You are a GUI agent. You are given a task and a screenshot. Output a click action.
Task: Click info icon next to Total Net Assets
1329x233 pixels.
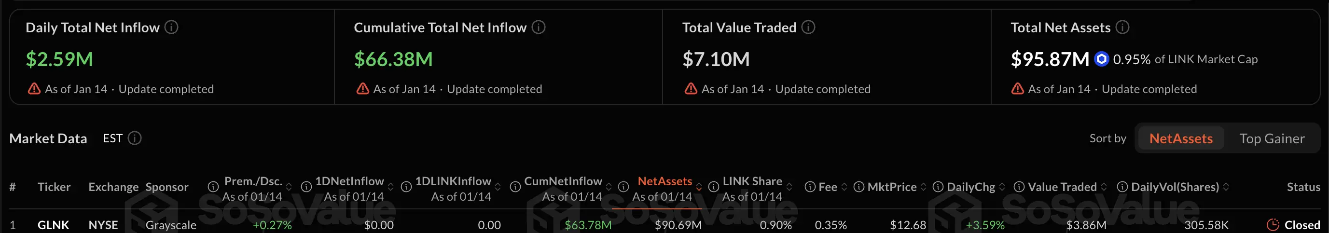pos(1122,27)
